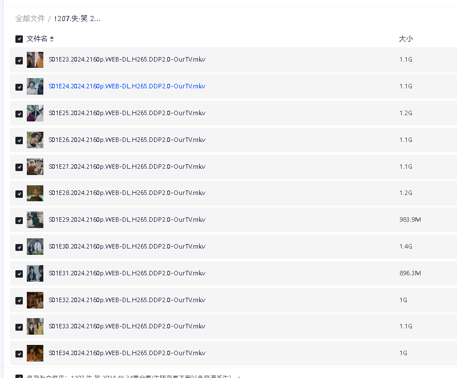Click the S01E32 video thumbnail icon
This screenshot has width=457, height=378.
[35, 300]
